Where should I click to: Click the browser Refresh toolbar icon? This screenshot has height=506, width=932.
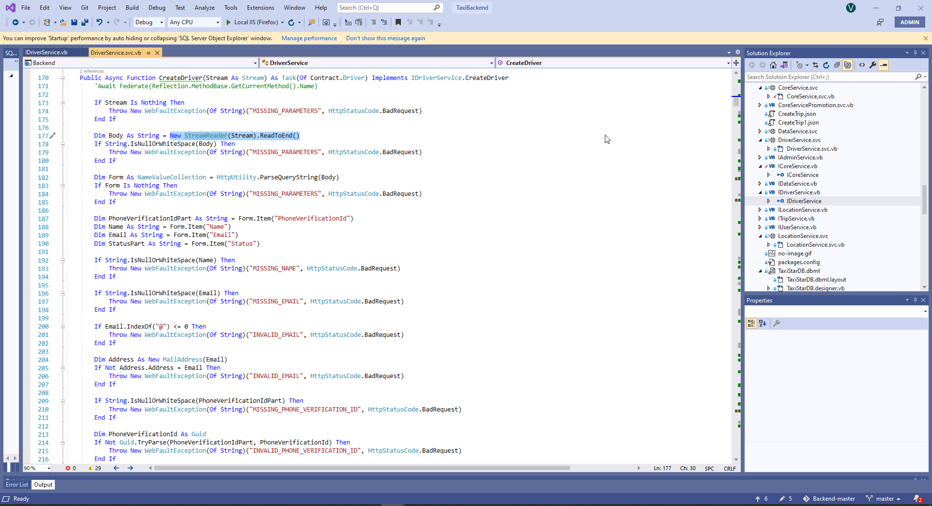291,22
